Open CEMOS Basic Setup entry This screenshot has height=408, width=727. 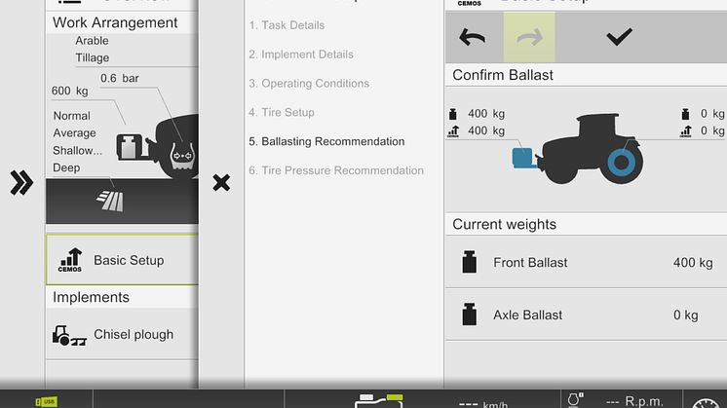123,260
